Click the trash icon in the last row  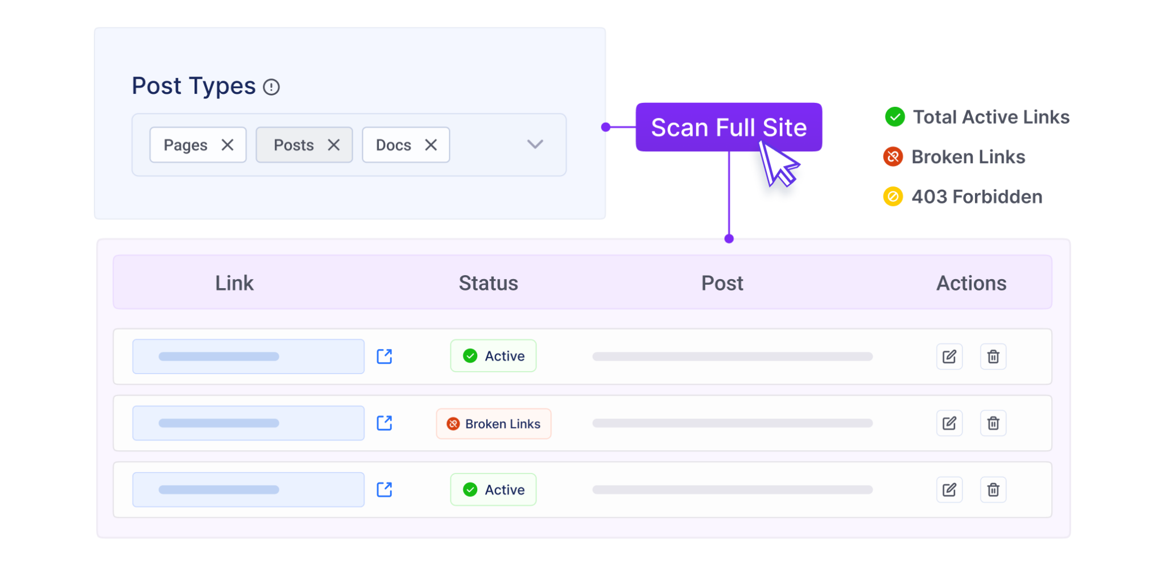pyautogui.click(x=993, y=489)
